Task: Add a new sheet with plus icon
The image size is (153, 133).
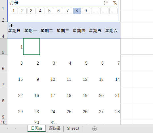Action: tap(95, 129)
